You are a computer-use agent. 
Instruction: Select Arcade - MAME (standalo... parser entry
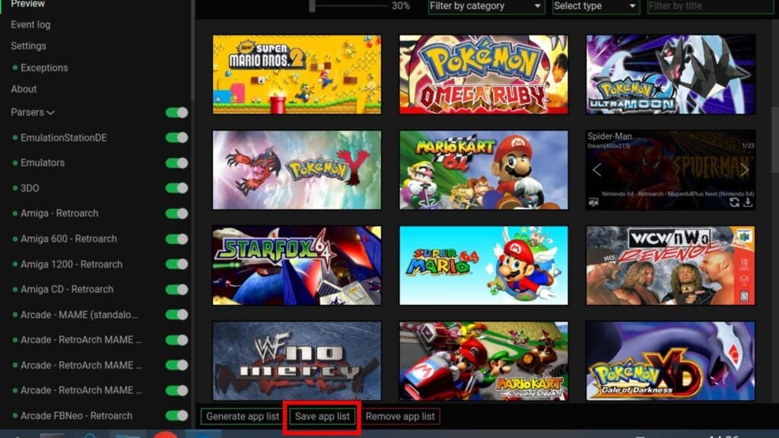[x=78, y=315]
